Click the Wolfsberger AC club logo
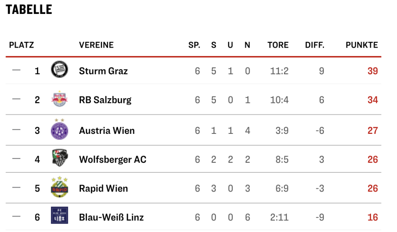 point(60,159)
